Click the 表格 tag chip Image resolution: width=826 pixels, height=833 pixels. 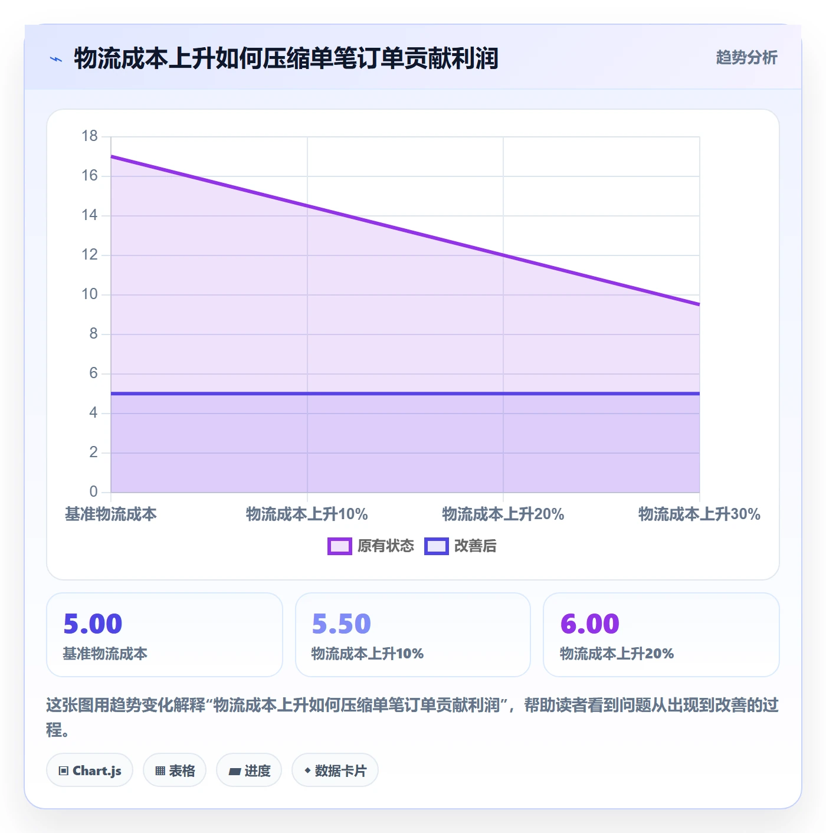point(175,770)
